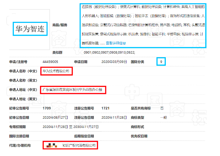Click the 后期指定日期 label
The image size is (220, 156).
point(84,136)
